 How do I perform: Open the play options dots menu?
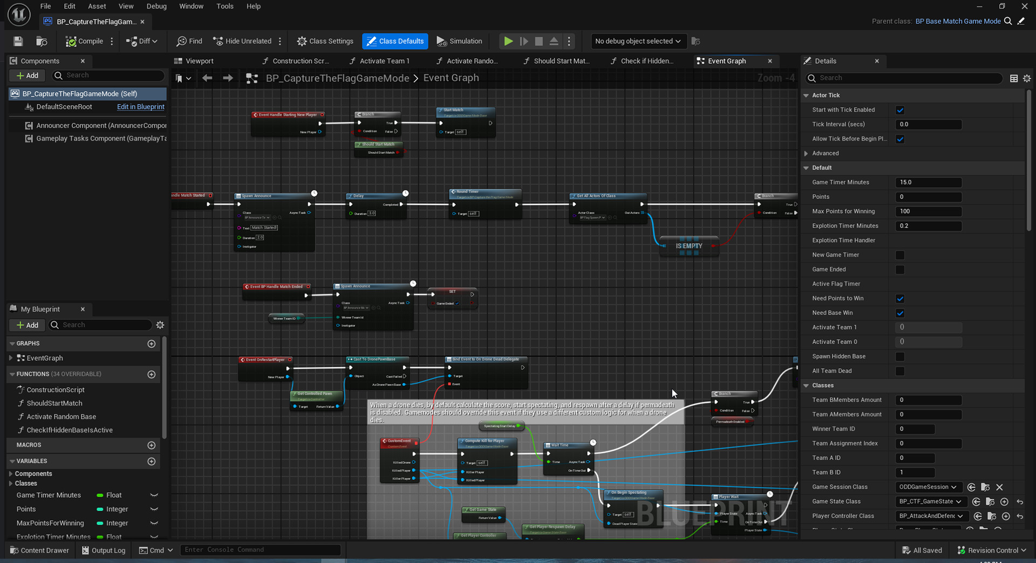(569, 41)
